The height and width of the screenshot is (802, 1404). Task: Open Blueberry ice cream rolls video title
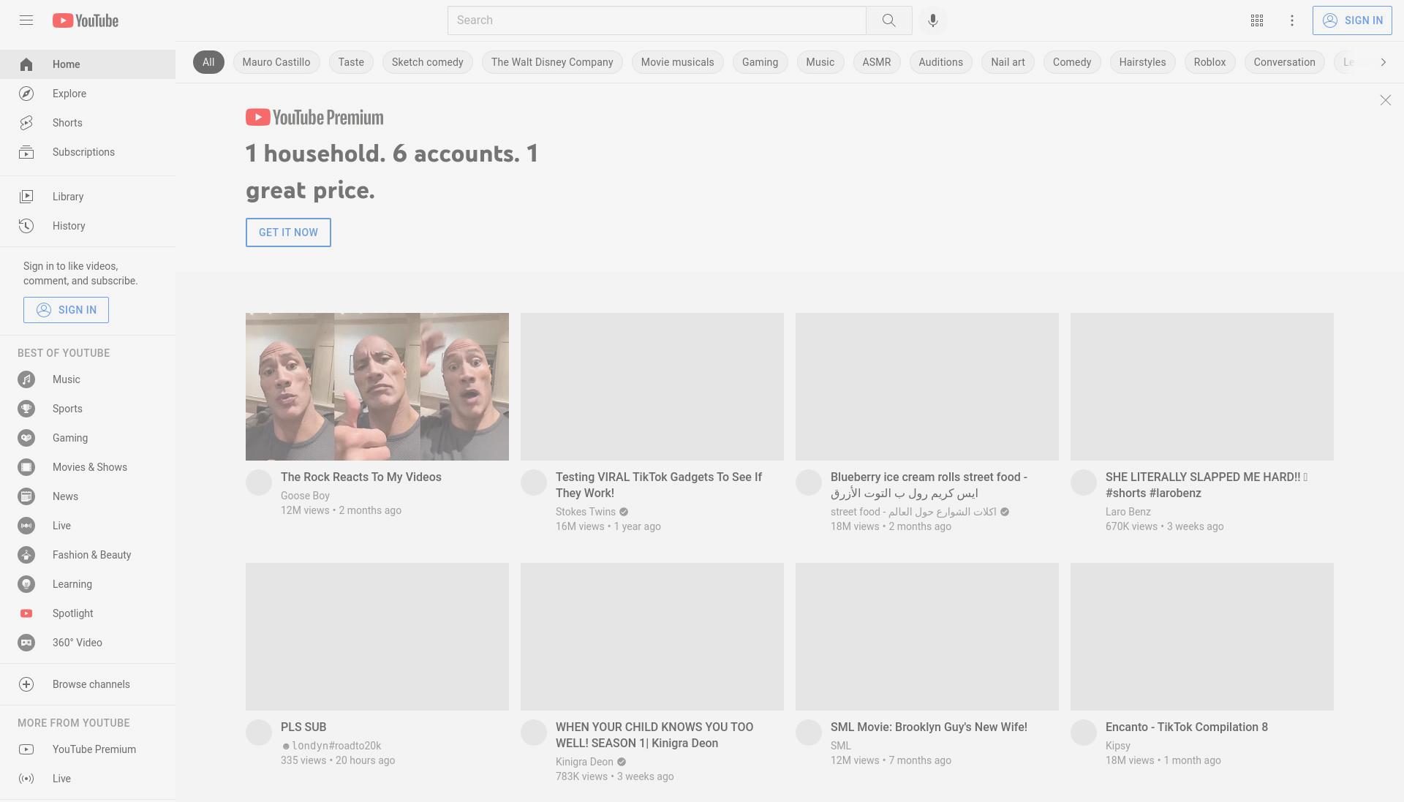[929, 485]
